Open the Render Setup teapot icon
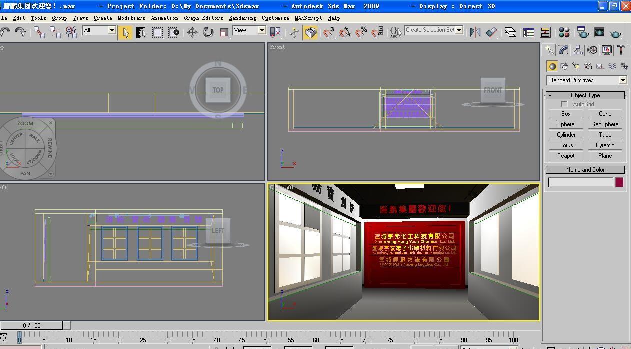This screenshot has height=349, width=631. (582, 32)
